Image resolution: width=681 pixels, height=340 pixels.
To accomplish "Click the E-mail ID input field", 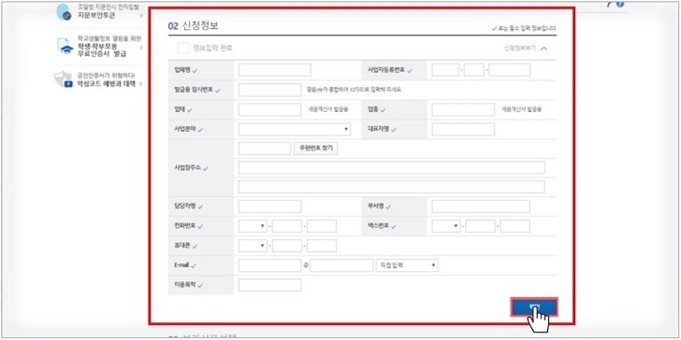I will click(x=269, y=265).
